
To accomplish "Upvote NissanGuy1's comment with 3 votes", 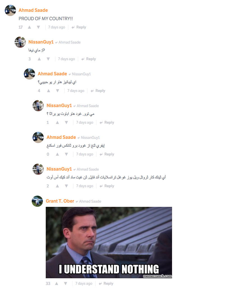I will pyautogui.click(x=39, y=59).
